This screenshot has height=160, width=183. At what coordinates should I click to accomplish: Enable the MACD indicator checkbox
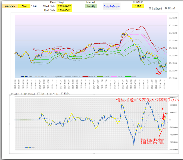coord(48,94)
